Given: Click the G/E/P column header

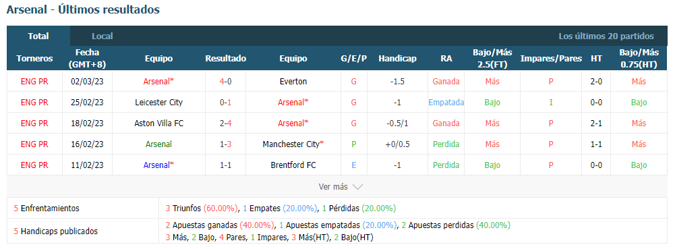Looking at the screenshot, I should [353, 59].
